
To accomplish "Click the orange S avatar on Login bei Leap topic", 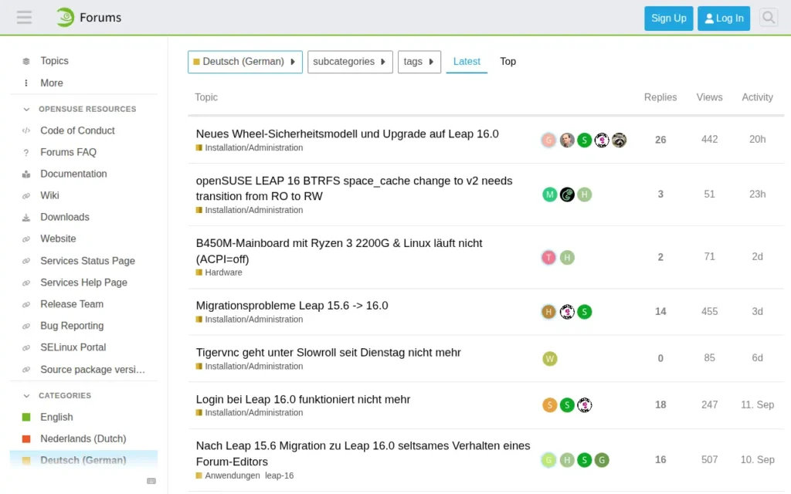I will click(x=549, y=405).
